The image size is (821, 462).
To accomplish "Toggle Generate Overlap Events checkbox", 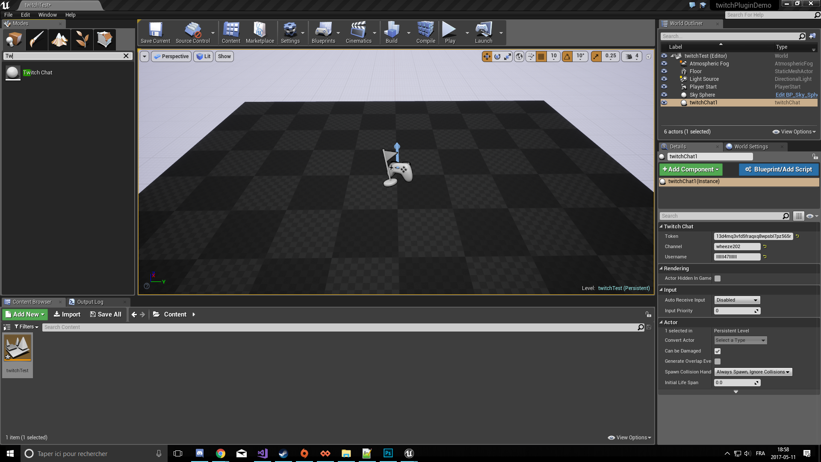I will 717,361.
